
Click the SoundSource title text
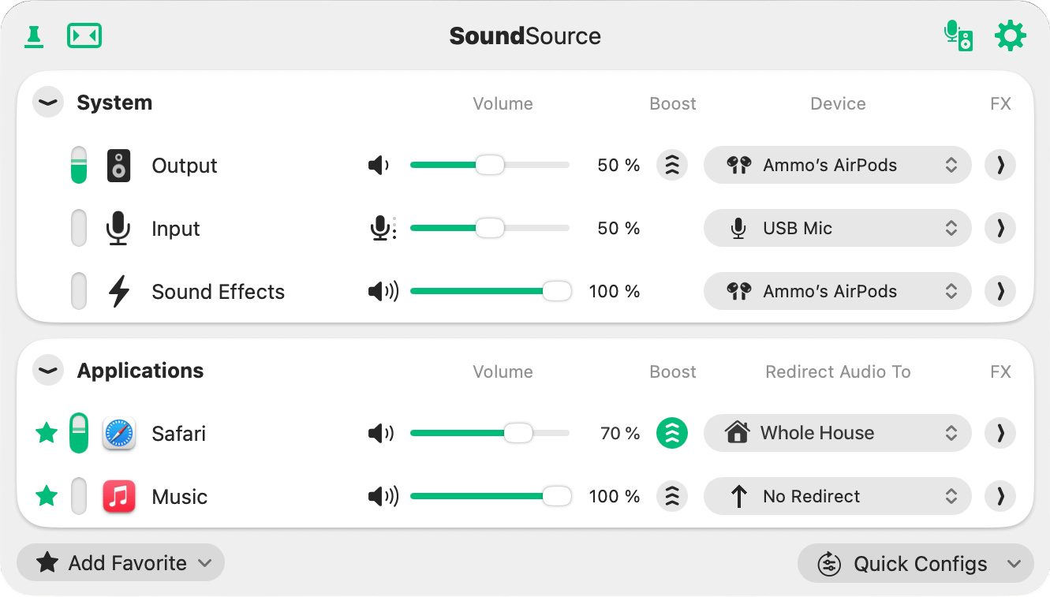pyautogui.click(x=525, y=36)
